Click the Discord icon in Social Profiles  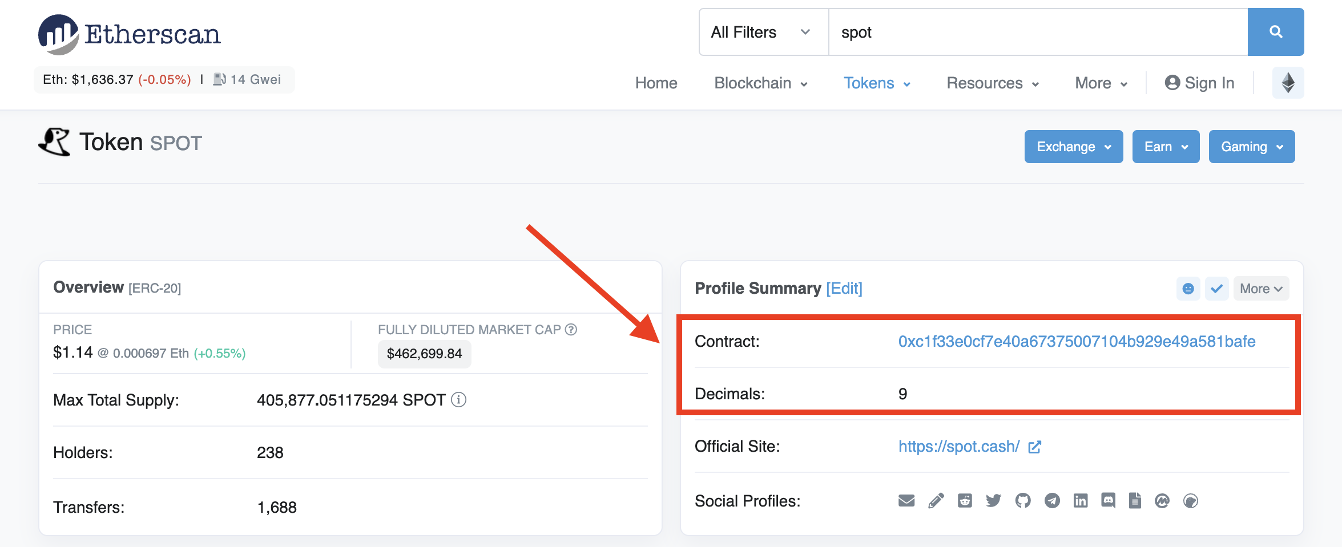(1109, 501)
